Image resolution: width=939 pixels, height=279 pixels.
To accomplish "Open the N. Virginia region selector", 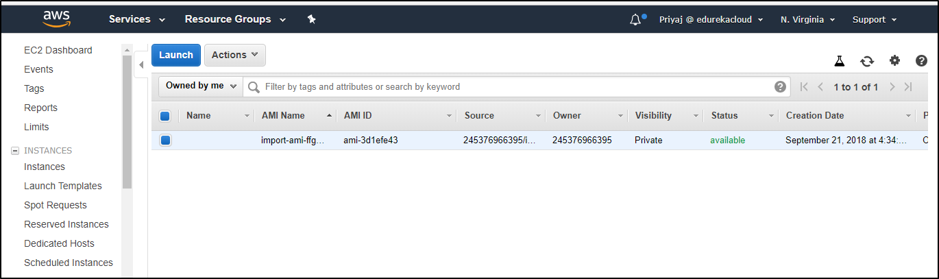I will (x=807, y=19).
